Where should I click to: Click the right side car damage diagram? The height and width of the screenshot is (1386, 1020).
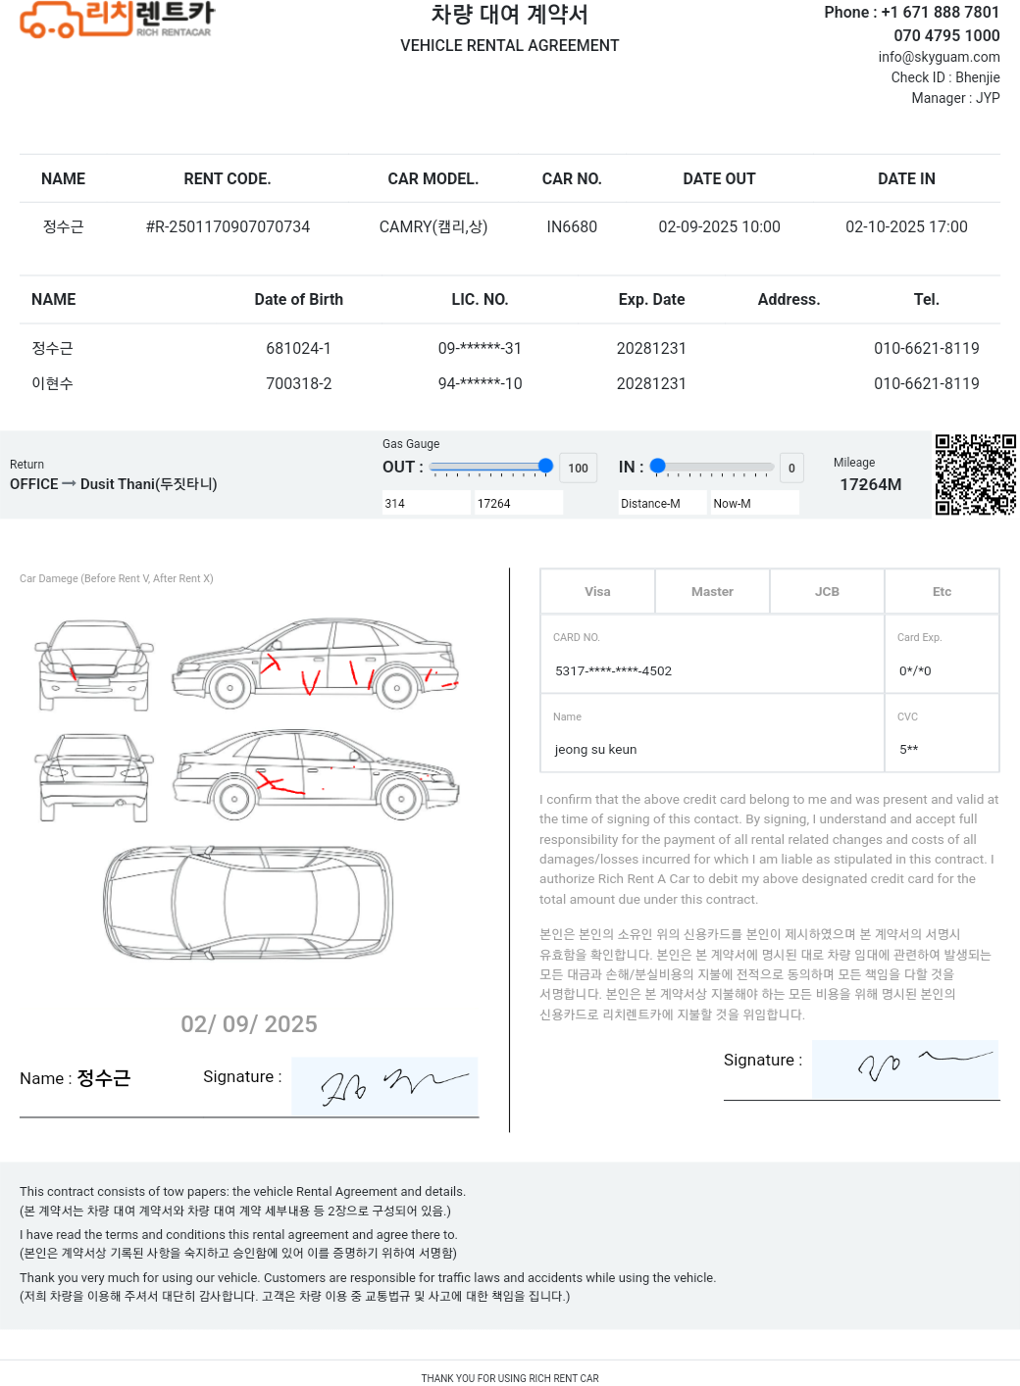click(316, 775)
